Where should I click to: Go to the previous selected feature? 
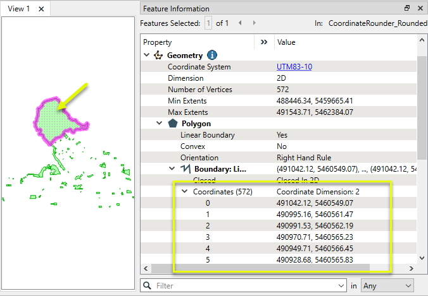[x=240, y=23]
